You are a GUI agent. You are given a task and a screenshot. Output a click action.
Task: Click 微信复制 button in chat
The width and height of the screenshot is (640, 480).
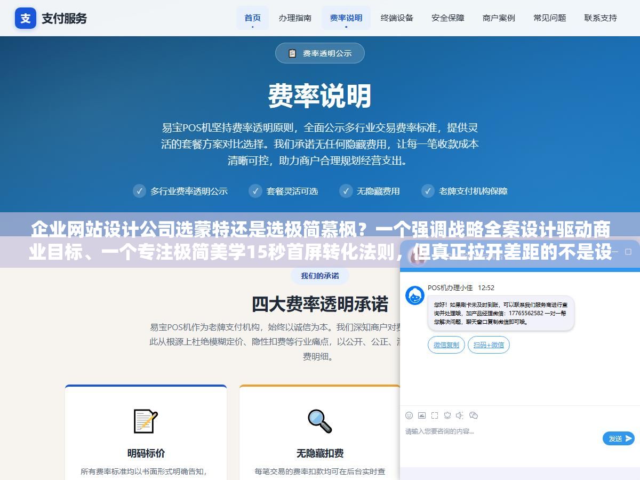pyautogui.click(x=446, y=345)
